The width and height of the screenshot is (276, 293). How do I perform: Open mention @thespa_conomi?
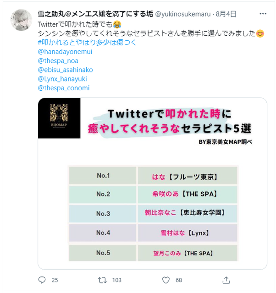(64, 88)
